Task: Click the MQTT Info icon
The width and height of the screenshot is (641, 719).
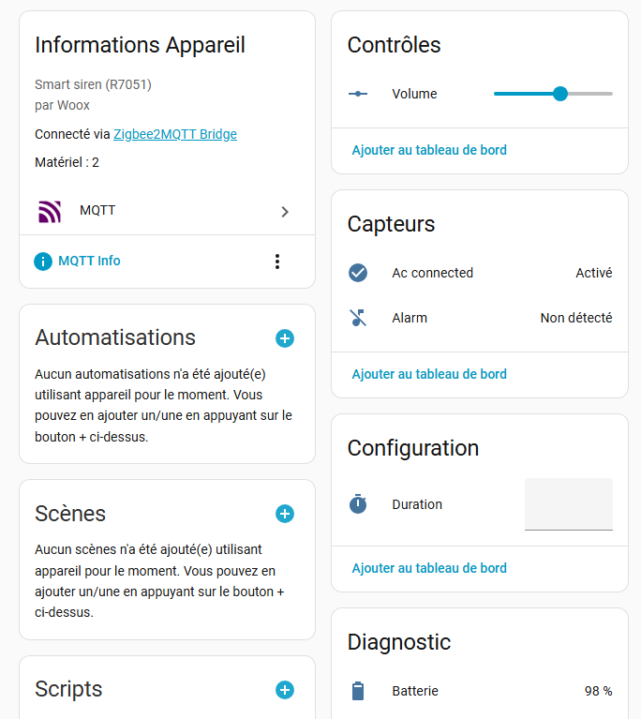Action: (x=43, y=262)
